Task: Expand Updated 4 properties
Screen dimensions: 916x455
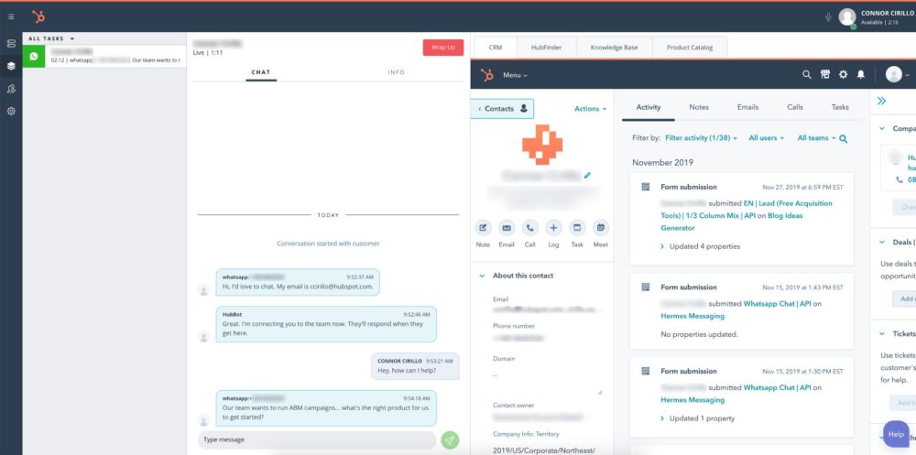Action: (701, 246)
